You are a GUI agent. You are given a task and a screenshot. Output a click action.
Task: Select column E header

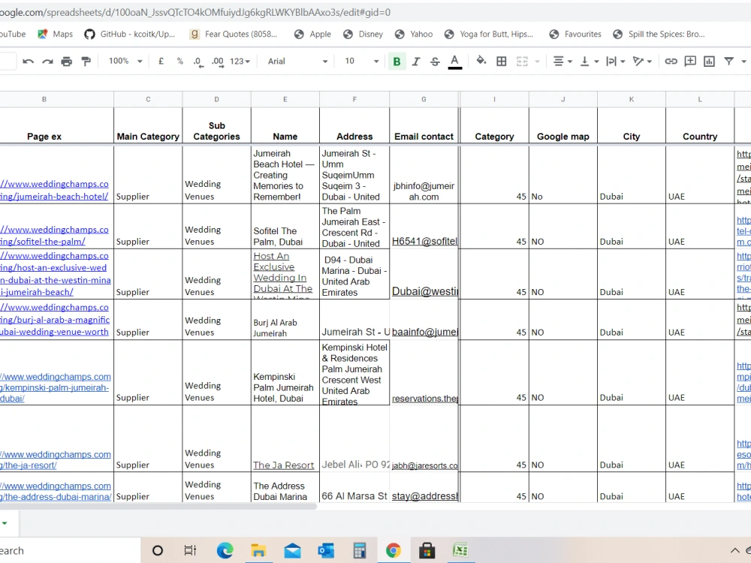(285, 99)
